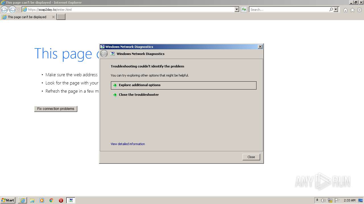This screenshot has height=204, width=364.
Task: Click the IE Forward arrow button
Action: coord(12,10)
